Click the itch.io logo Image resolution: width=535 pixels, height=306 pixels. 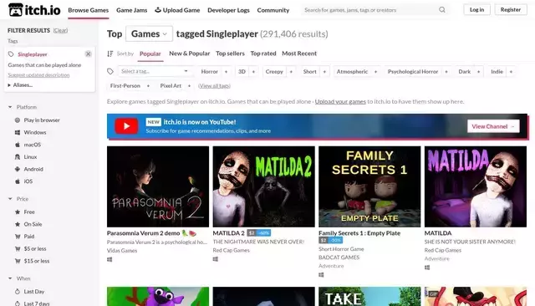[34, 10]
